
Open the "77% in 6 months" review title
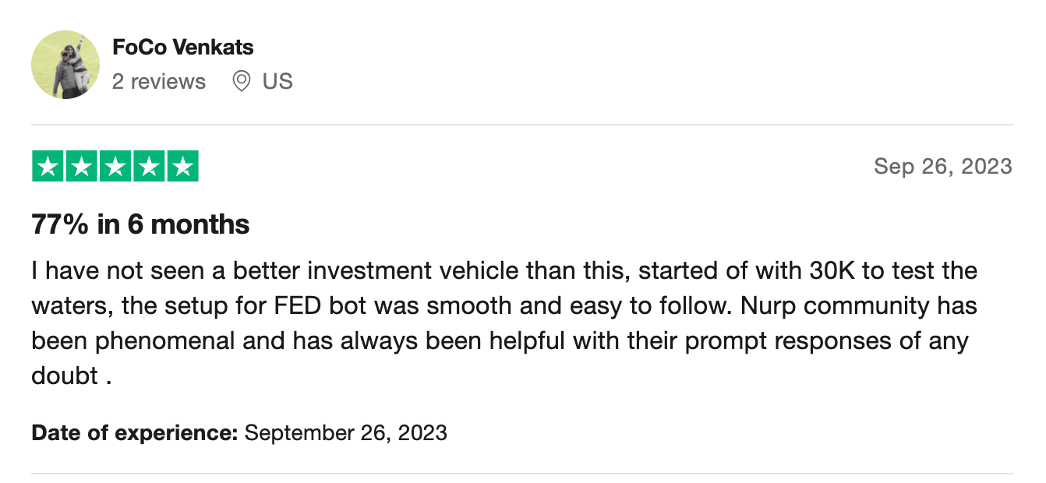[x=140, y=224]
